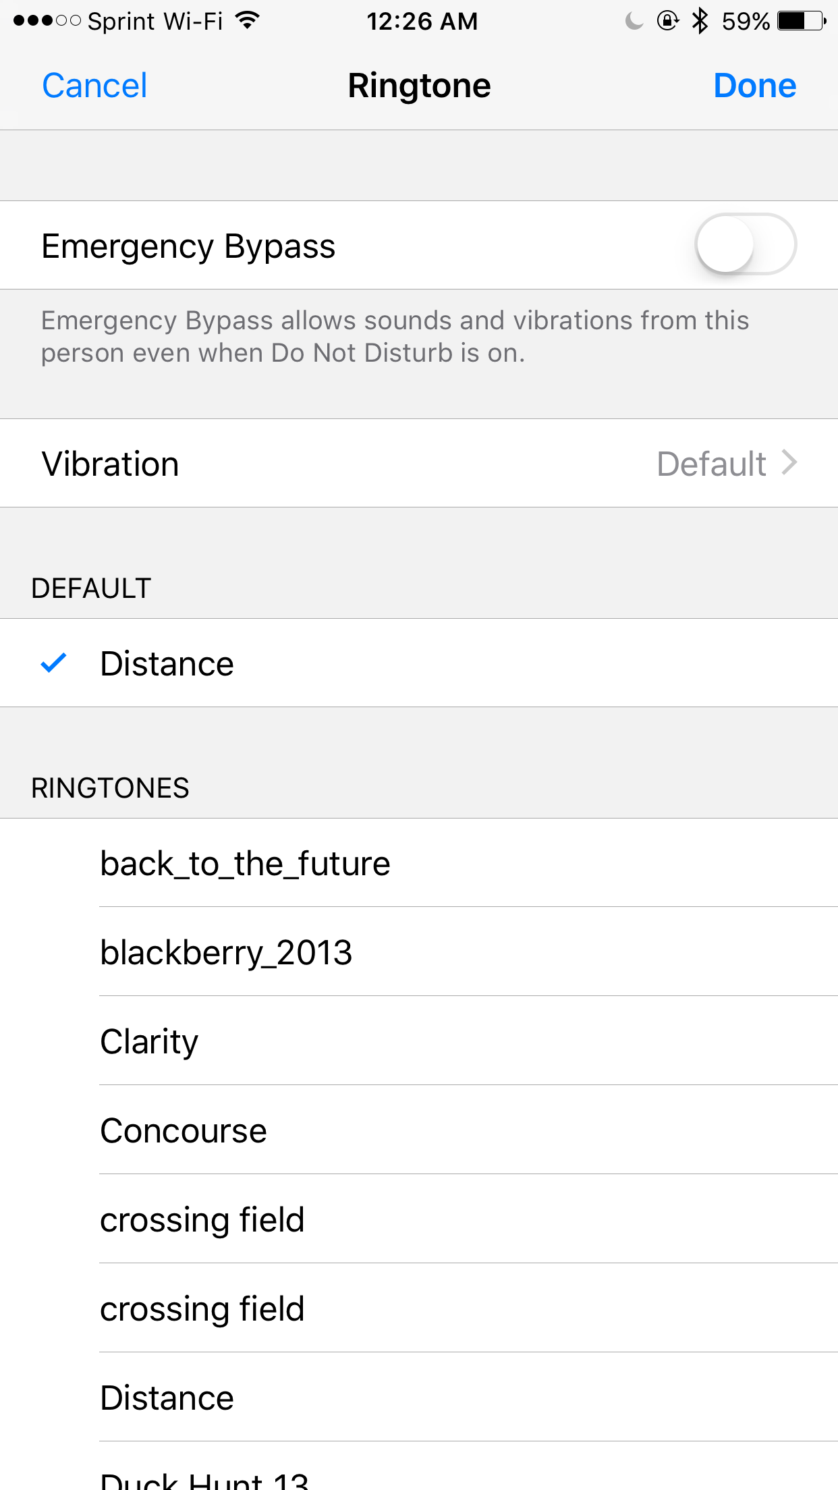Open the Vibration row
The height and width of the screenshot is (1490, 838).
point(419,463)
